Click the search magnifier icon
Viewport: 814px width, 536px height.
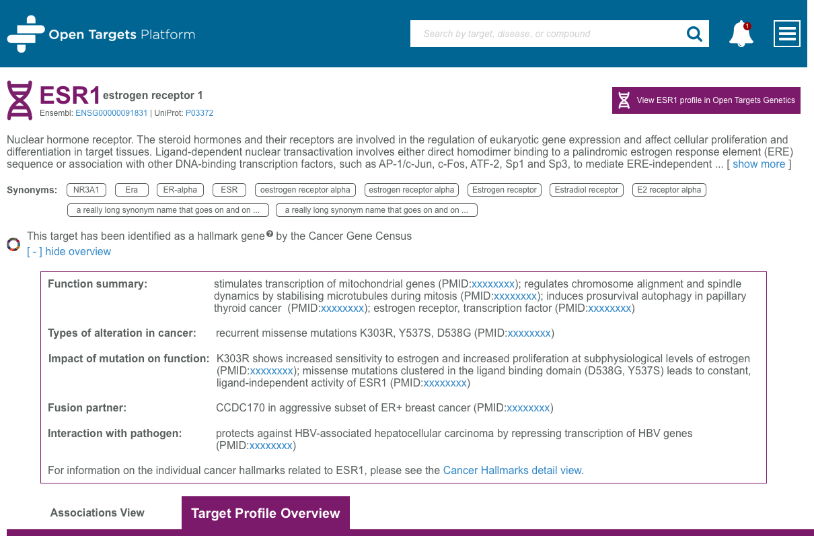694,33
